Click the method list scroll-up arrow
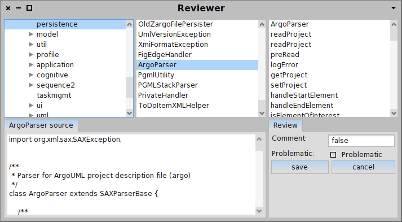 [394, 24]
